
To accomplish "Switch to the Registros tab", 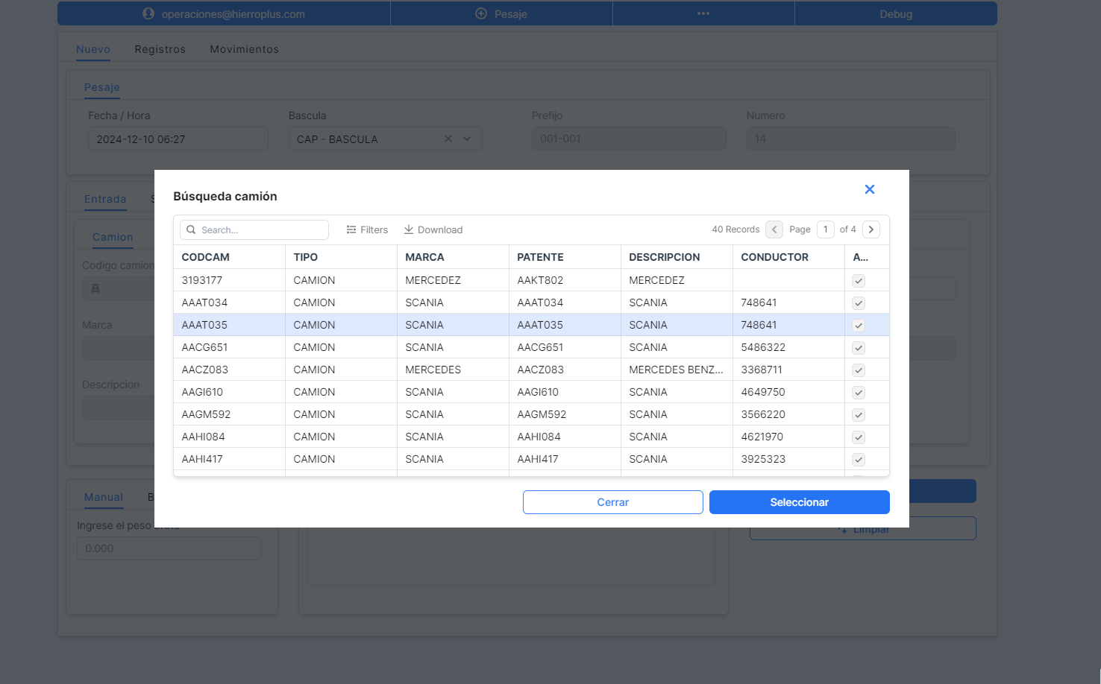I will click(x=160, y=49).
